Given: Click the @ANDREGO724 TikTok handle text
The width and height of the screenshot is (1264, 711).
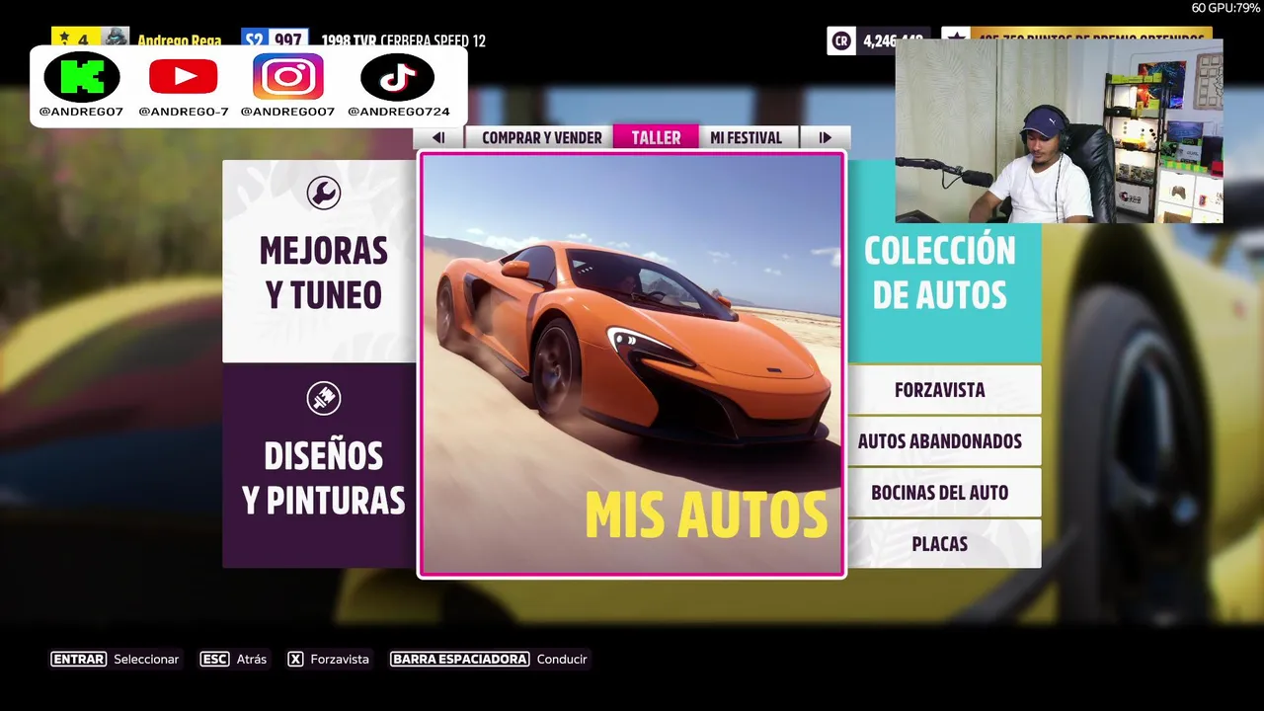Looking at the screenshot, I should pyautogui.click(x=399, y=112).
